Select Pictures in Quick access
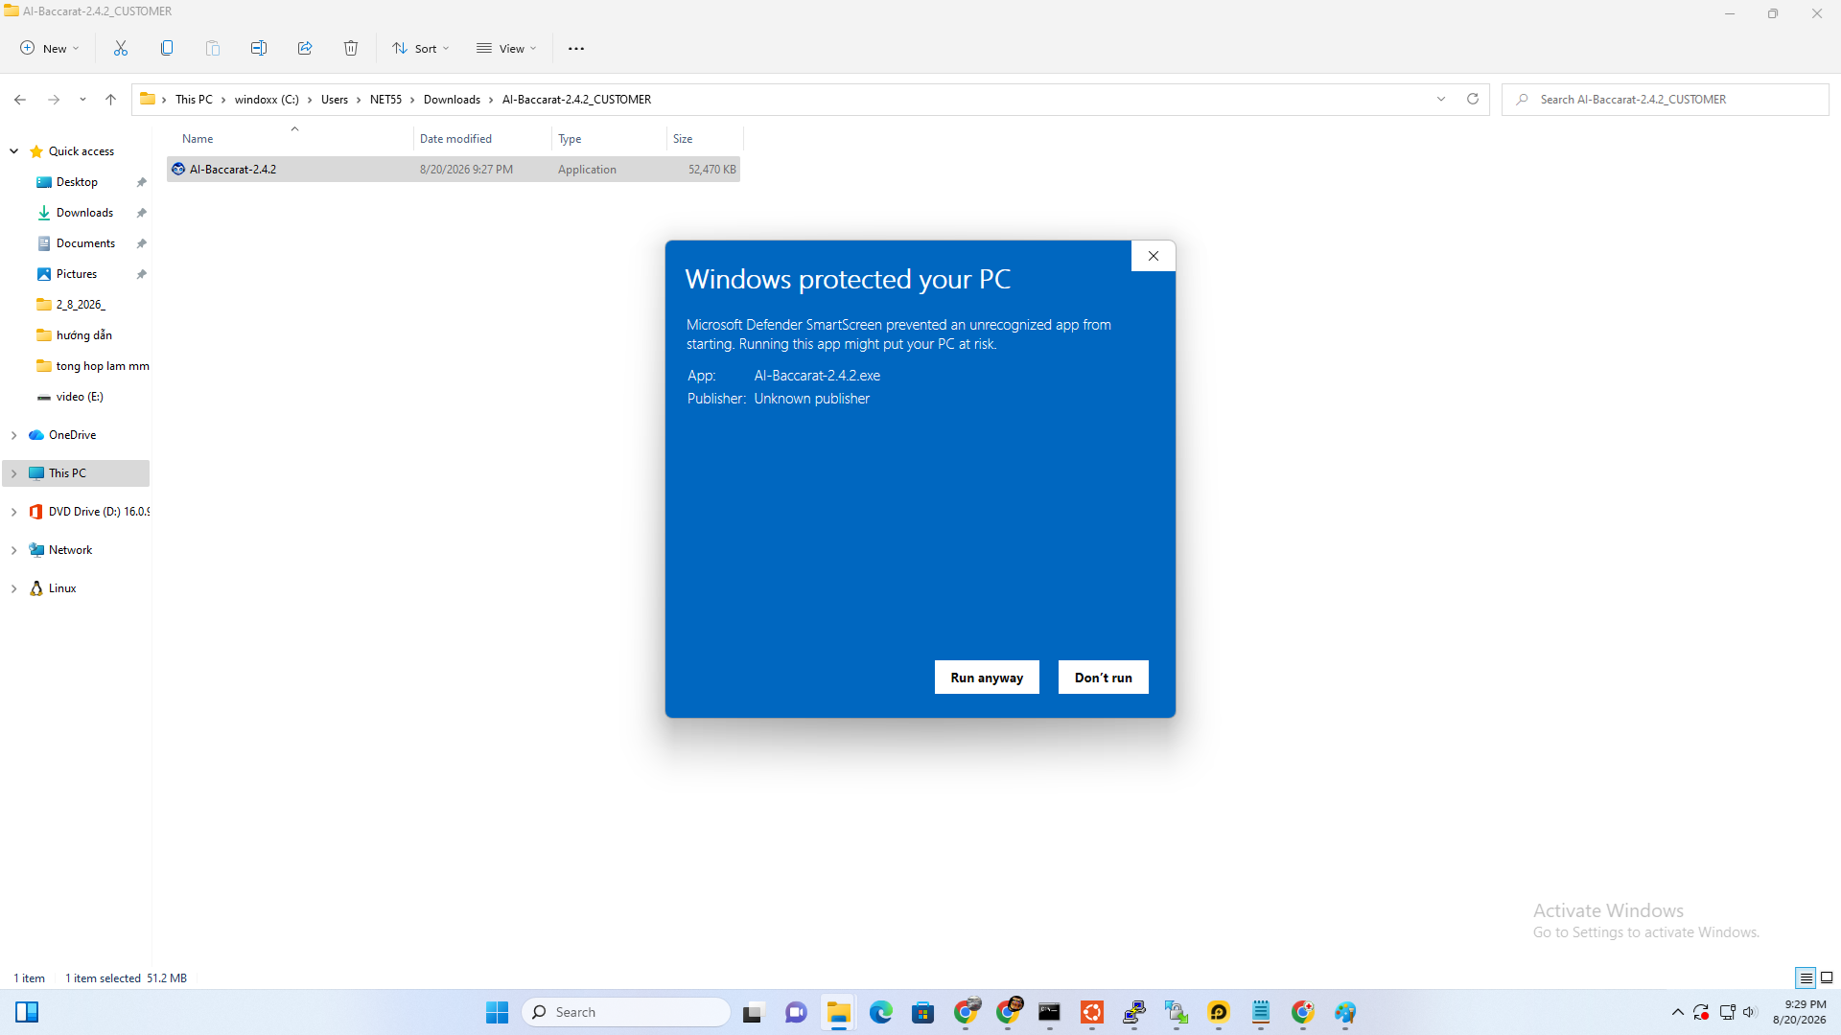Screen dimensions: 1841x1035 pos(77,274)
